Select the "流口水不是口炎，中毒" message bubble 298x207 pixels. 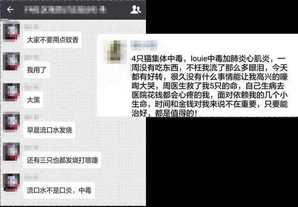(59, 190)
